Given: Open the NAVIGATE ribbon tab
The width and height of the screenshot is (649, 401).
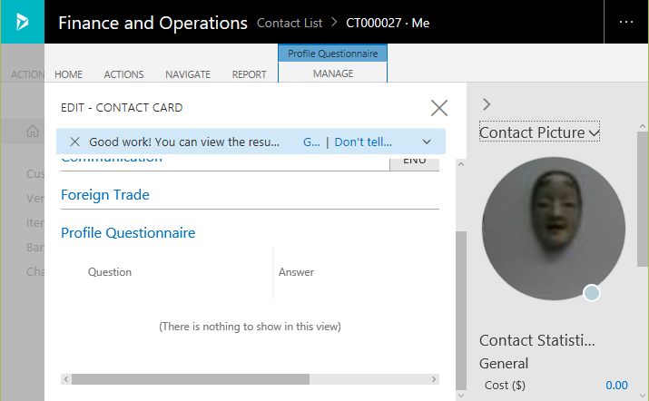Looking at the screenshot, I should (188, 74).
